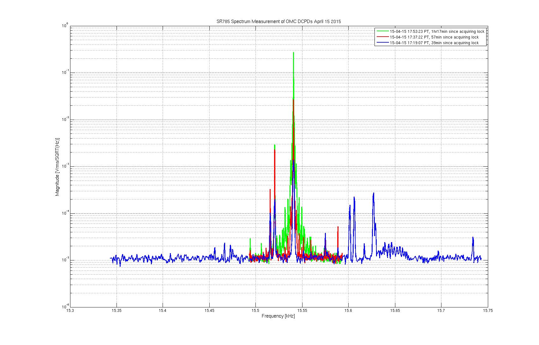Click the tallest green peak tip near 15.54 kHz
Viewport: 539px width, 345px height.
pos(293,53)
